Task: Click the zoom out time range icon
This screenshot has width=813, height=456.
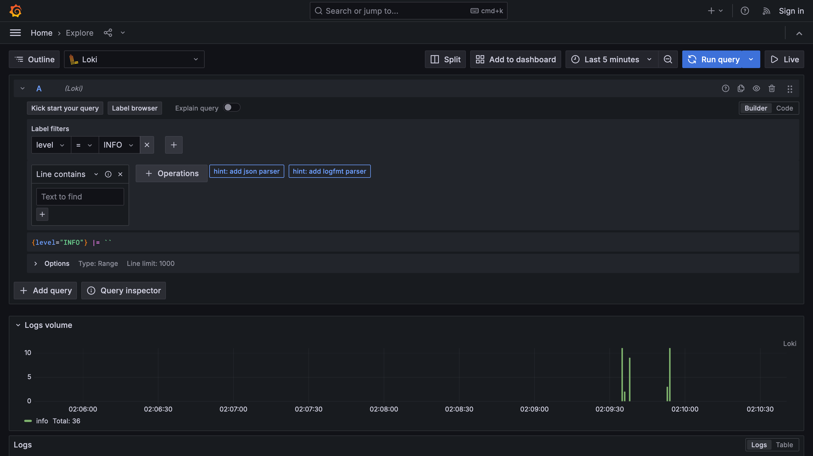Action: point(668,59)
